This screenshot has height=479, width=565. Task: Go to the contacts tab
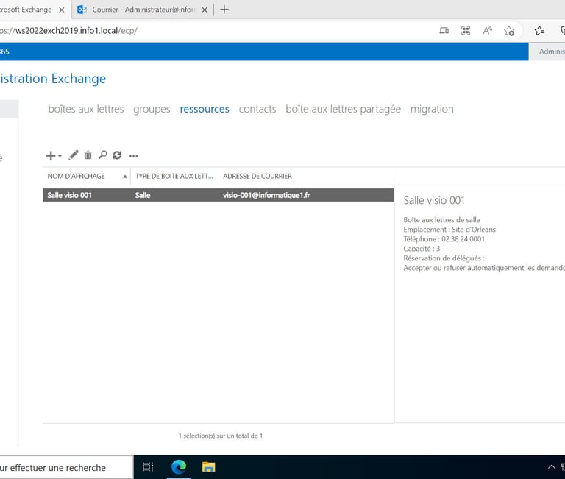click(257, 109)
